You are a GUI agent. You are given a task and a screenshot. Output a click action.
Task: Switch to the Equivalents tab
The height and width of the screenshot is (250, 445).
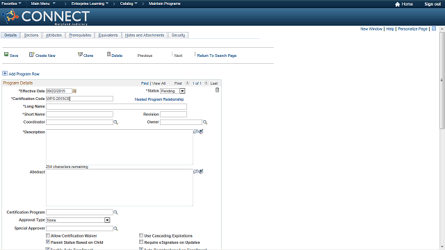tap(108, 35)
